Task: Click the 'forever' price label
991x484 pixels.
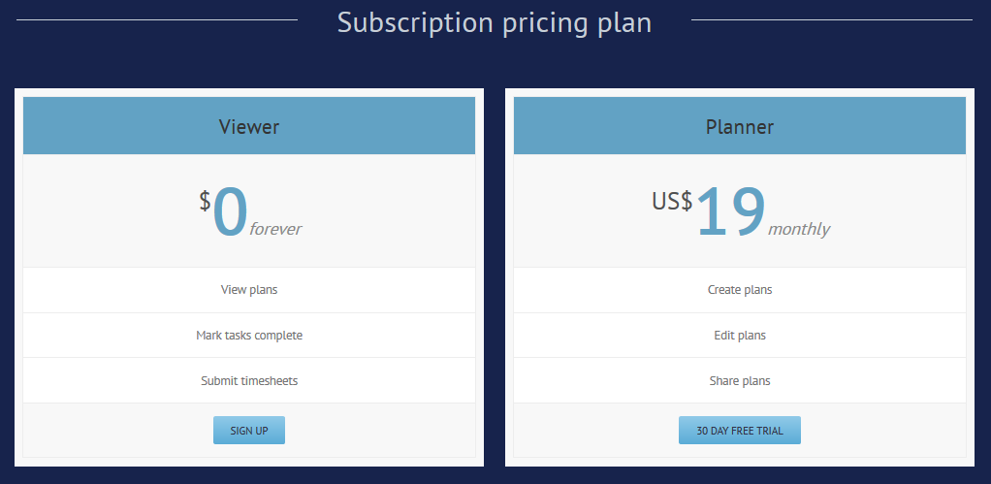Action: pos(275,229)
